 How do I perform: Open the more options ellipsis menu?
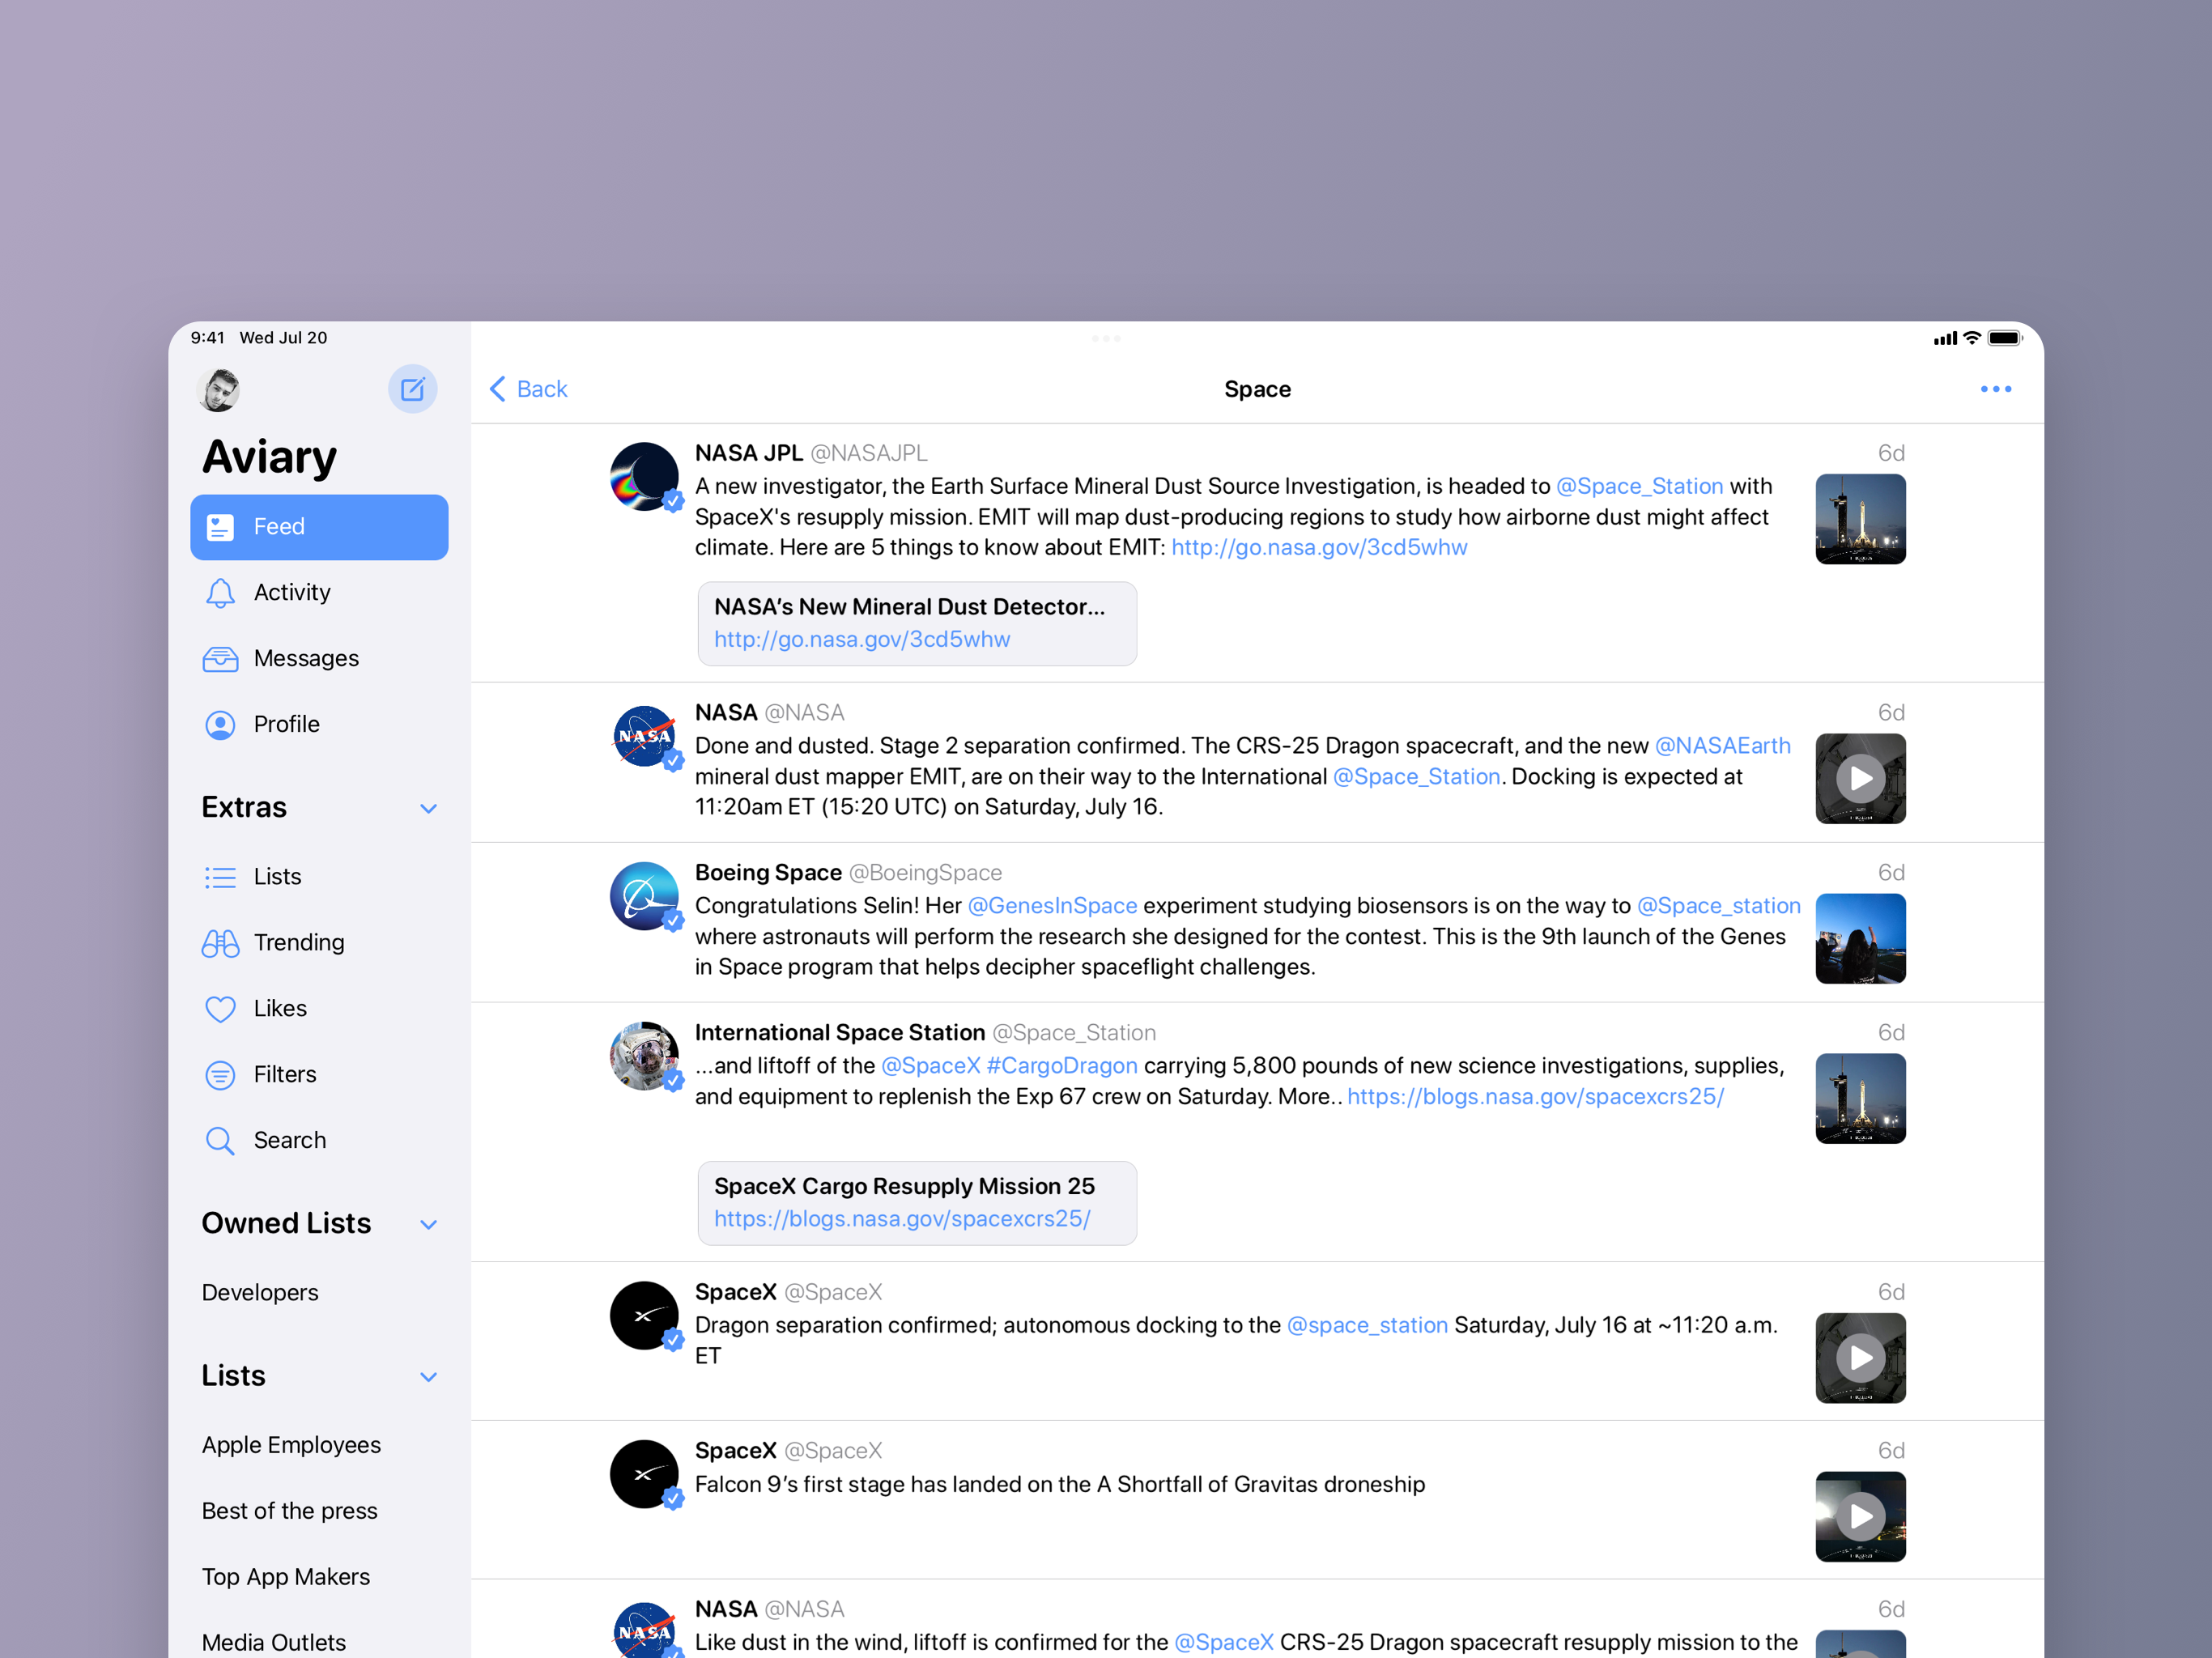[x=1996, y=389]
